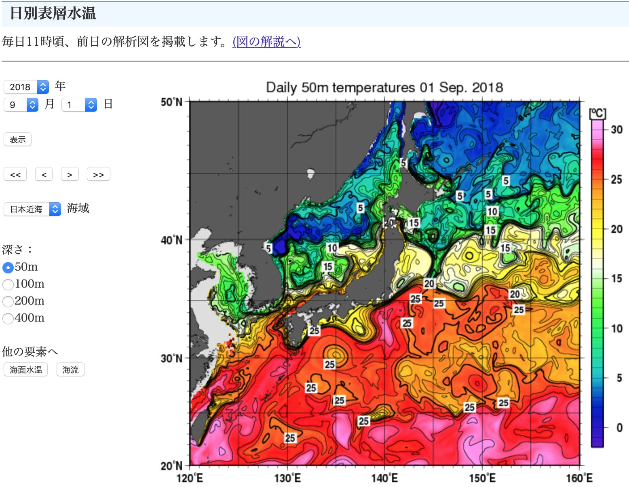629x487 pixels.
Task: Go to the 海流 ocean currents page
Action: click(x=71, y=370)
